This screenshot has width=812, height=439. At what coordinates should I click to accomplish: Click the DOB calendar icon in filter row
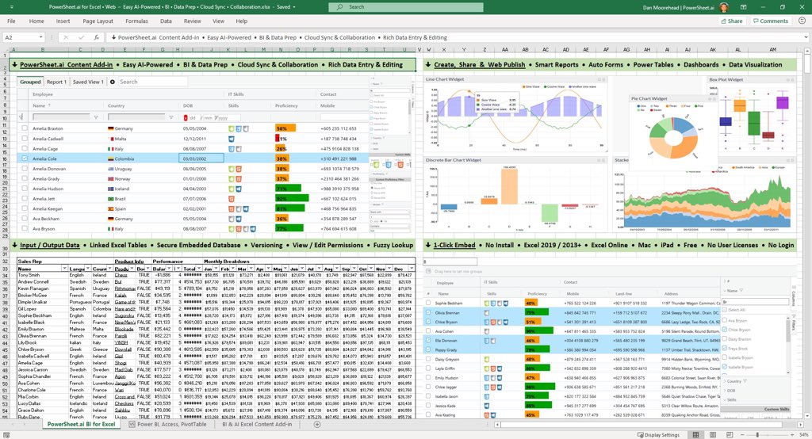tap(186, 117)
